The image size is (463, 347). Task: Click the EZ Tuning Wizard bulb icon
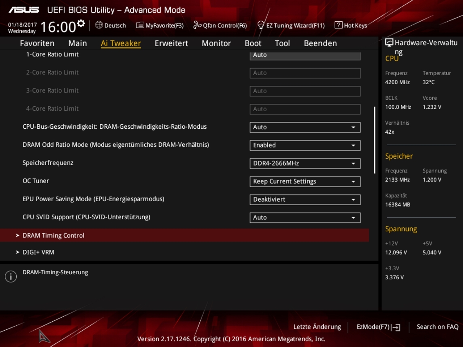(261, 25)
